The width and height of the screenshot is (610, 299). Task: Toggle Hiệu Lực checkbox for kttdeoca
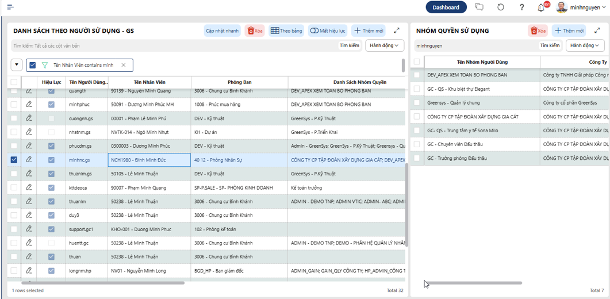(51, 187)
